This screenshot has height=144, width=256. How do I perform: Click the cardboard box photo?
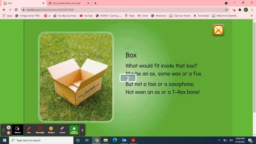pos(76,77)
